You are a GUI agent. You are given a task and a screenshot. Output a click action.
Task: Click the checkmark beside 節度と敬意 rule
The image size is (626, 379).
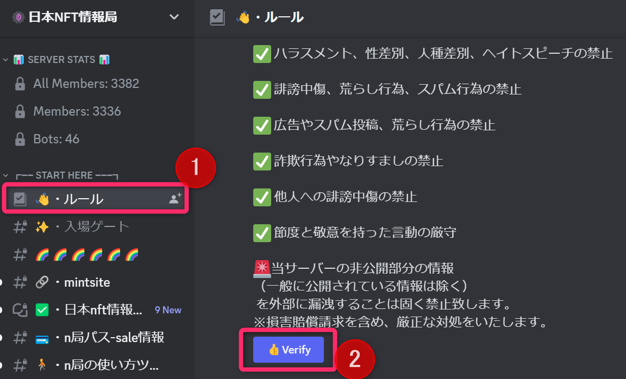point(262,233)
